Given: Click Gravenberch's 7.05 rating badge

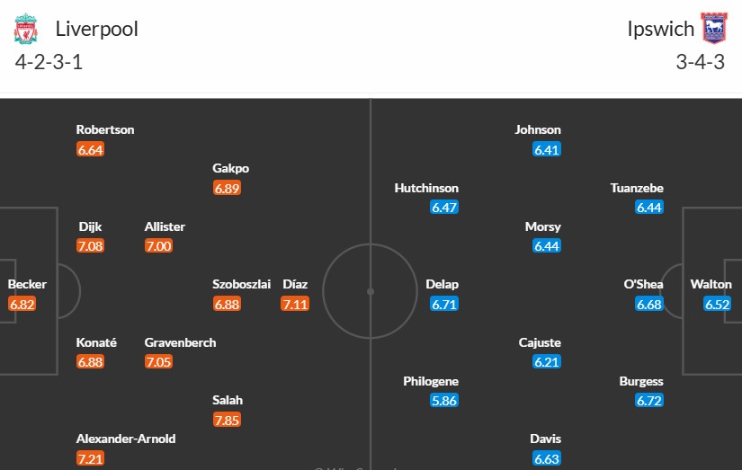Looking at the screenshot, I should coord(158,362).
